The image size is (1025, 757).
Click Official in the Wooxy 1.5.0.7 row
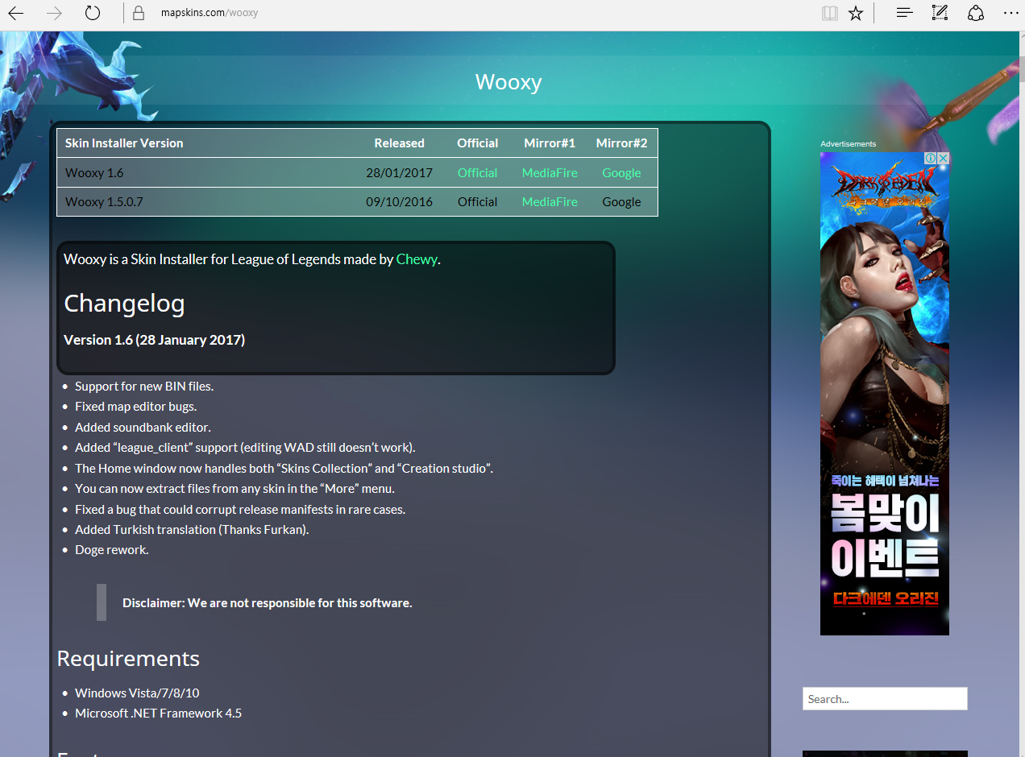coord(477,201)
